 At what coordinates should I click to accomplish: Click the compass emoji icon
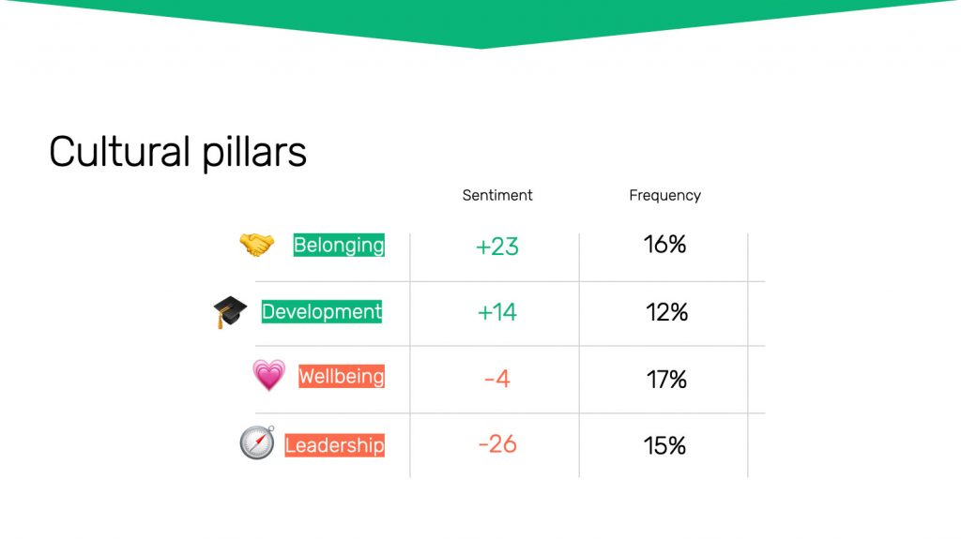257,442
